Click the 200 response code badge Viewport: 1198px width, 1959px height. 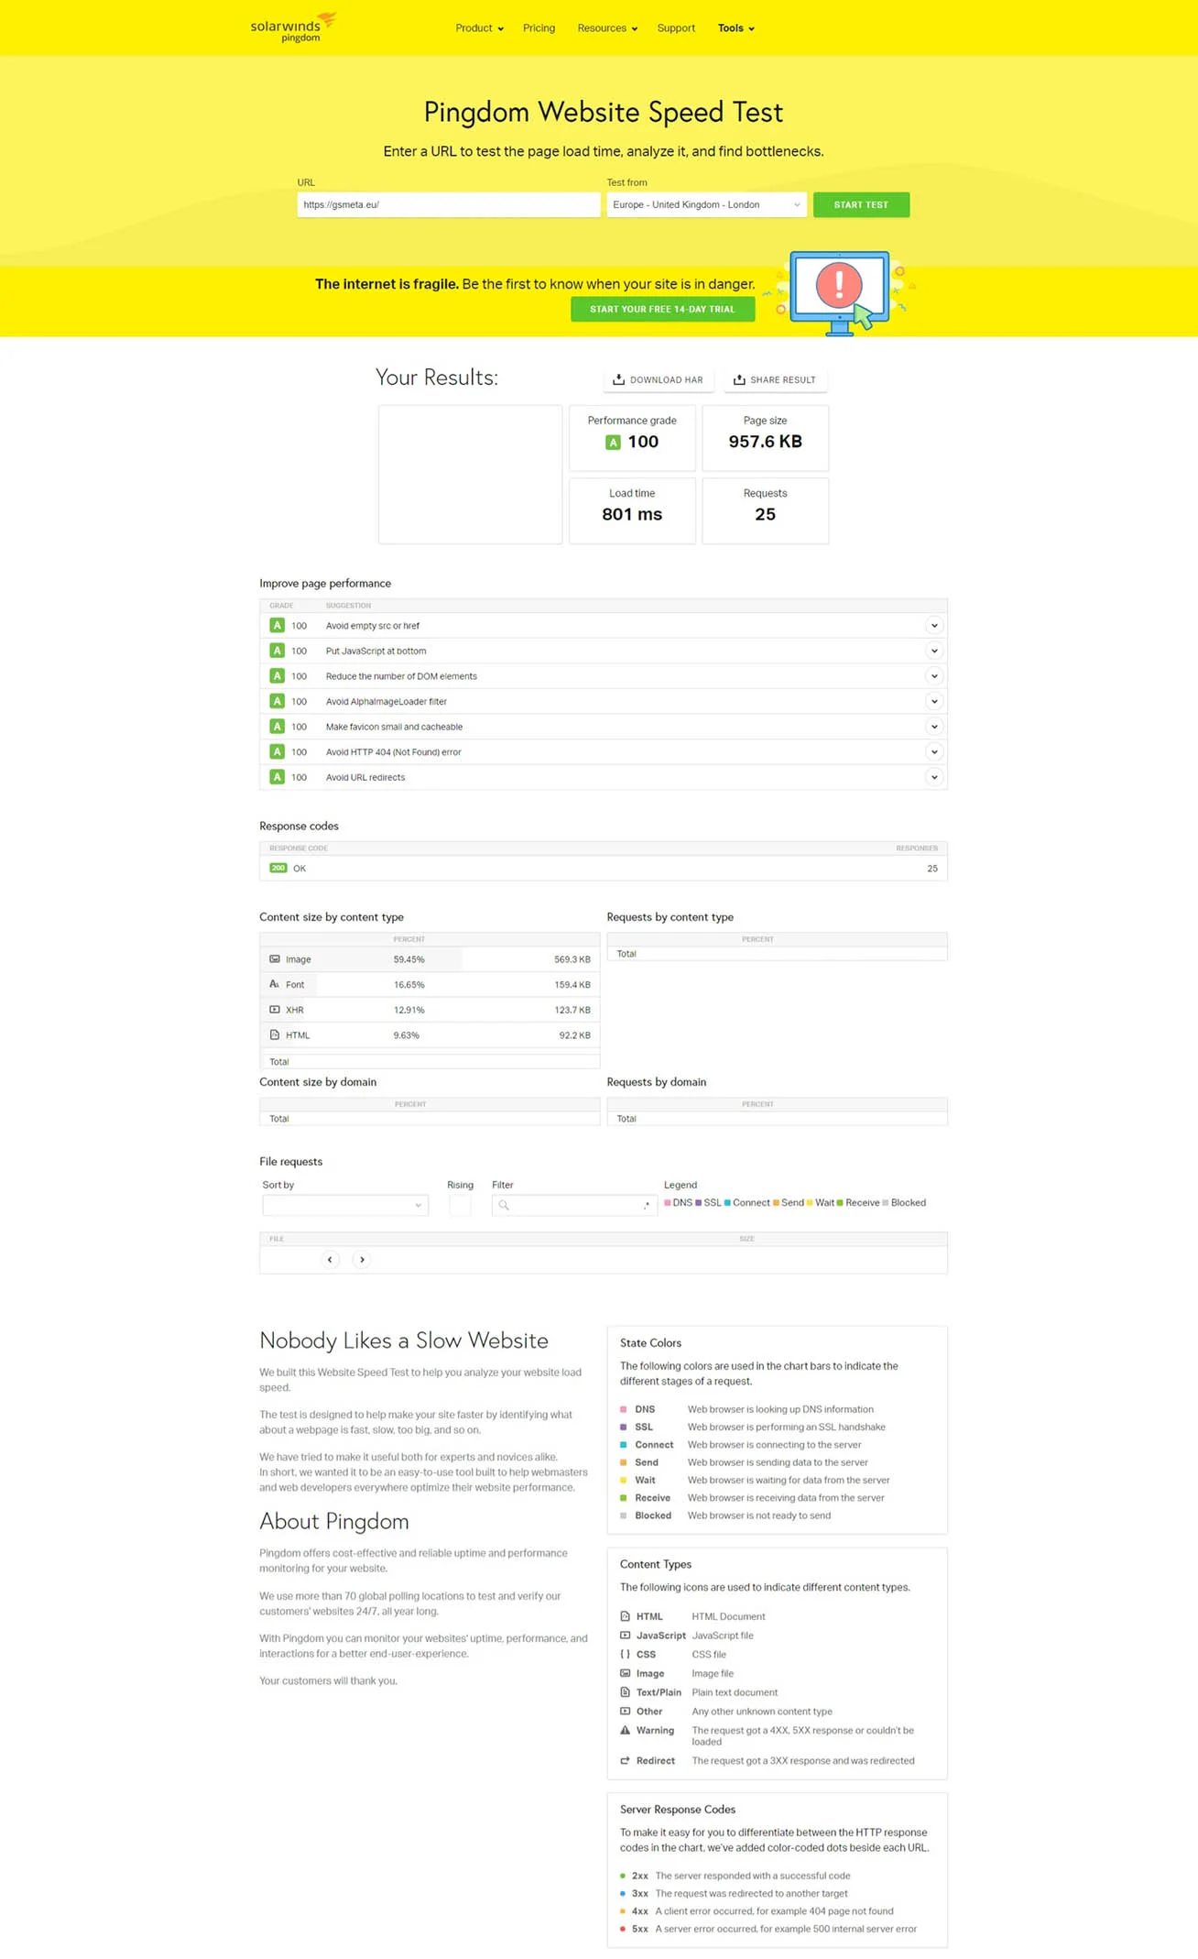coord(278,868)
